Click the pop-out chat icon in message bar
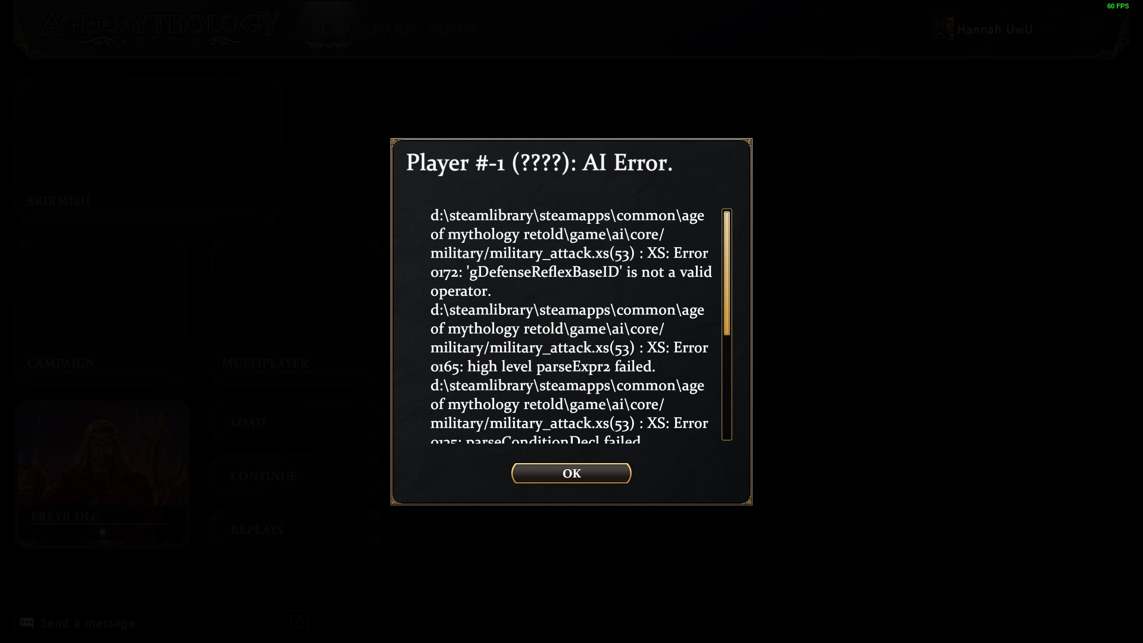This screenshot has height=643, width=1143. [296, 622]
